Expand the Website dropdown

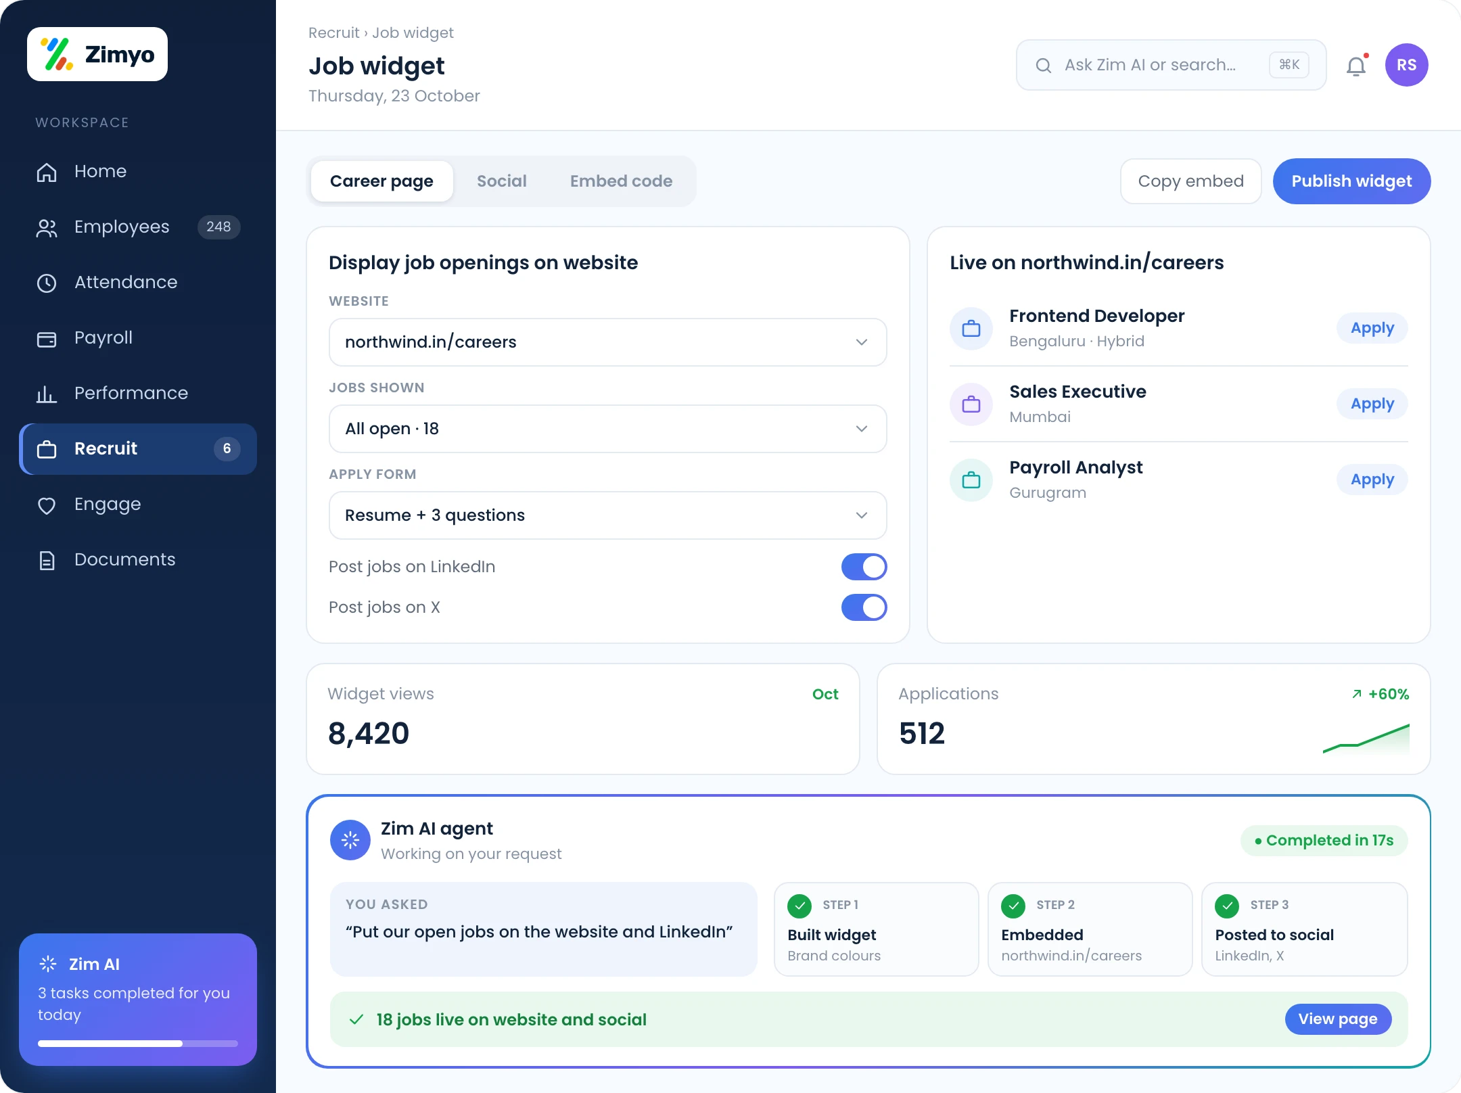[607, 342]
